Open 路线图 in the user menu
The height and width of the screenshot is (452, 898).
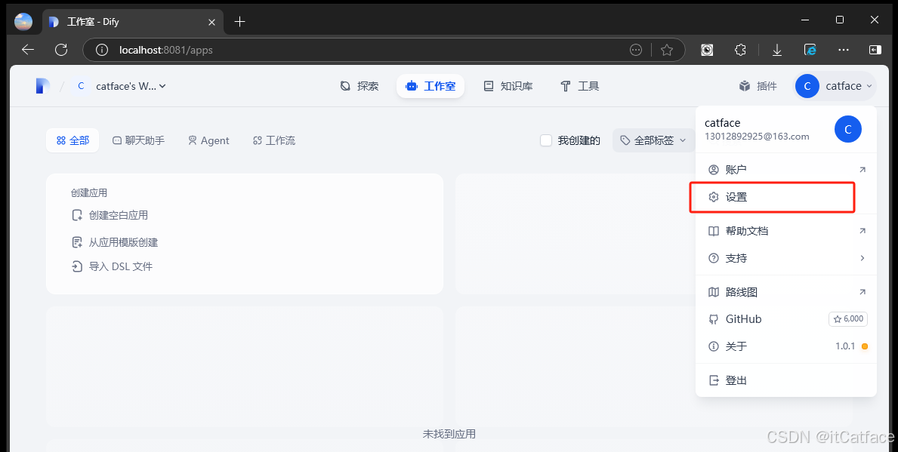coord(786,292)
